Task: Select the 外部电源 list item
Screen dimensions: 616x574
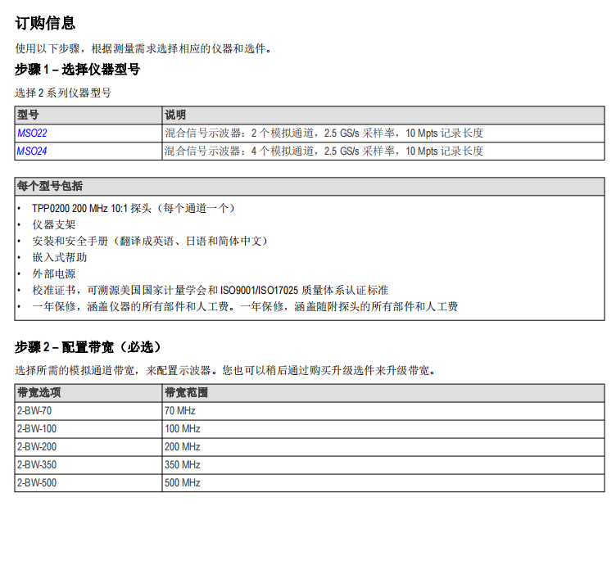Action: (54, 274)
